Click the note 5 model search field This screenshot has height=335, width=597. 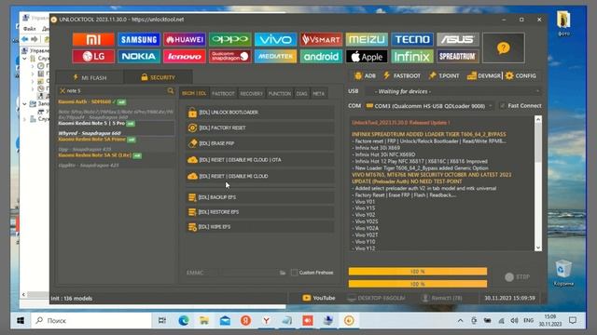(x=116, y=91)
